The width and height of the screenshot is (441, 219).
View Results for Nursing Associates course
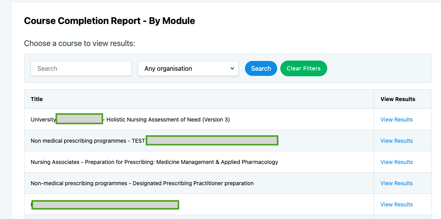point(397,162)
